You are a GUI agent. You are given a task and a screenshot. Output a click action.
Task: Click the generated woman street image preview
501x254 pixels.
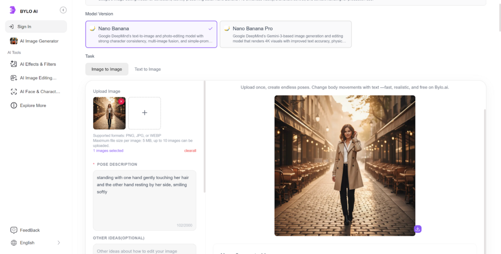344,165
